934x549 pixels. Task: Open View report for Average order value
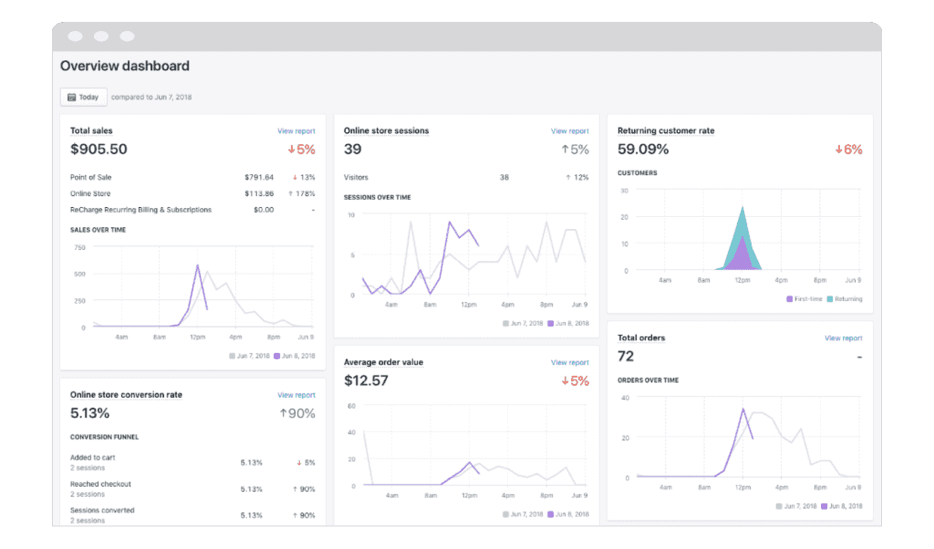(570, 363)
